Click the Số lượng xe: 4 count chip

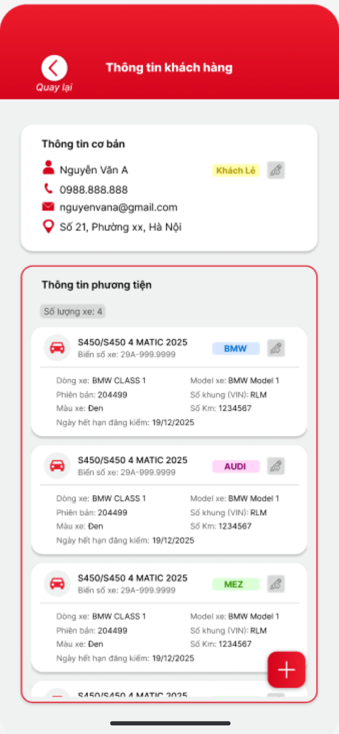73,311
